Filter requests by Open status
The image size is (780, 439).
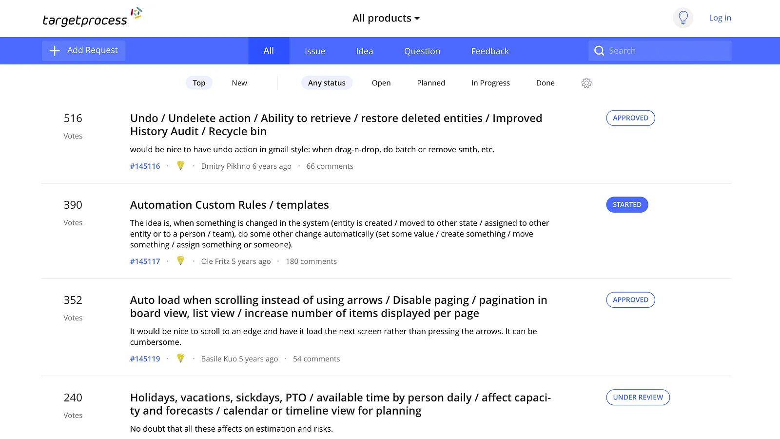(x=381, y=83)
